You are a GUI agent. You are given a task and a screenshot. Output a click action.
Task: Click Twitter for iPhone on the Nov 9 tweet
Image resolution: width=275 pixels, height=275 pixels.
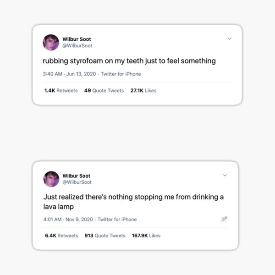click(x=117, y=219)
